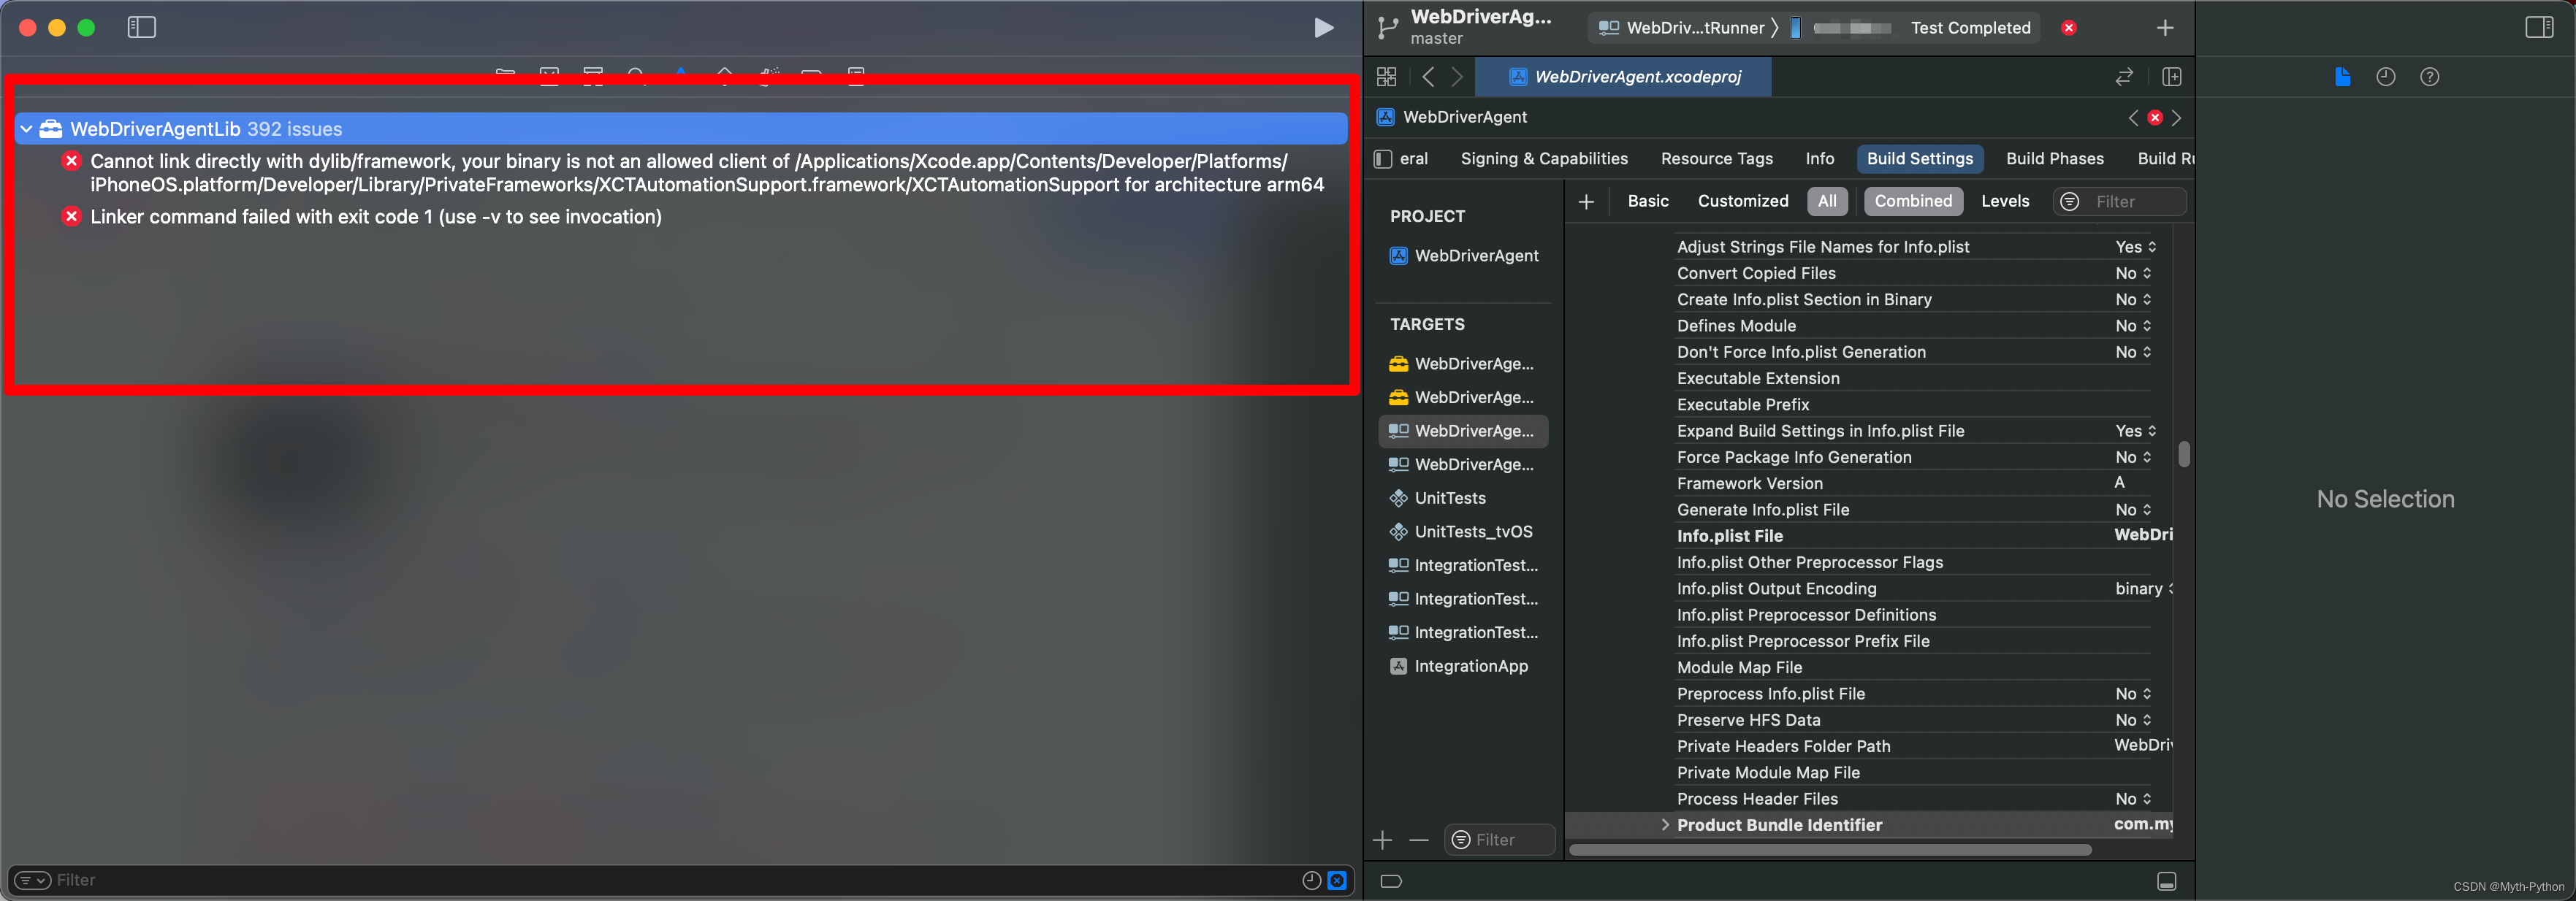Select the All settings filter
Screen dimensions: 2576x901
click(1826, 202)
